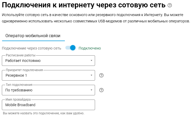The width and height of the screenshot is (193, 118).
Task: Select the Работает постоянно schedule value
Action: tap(23, 61)
